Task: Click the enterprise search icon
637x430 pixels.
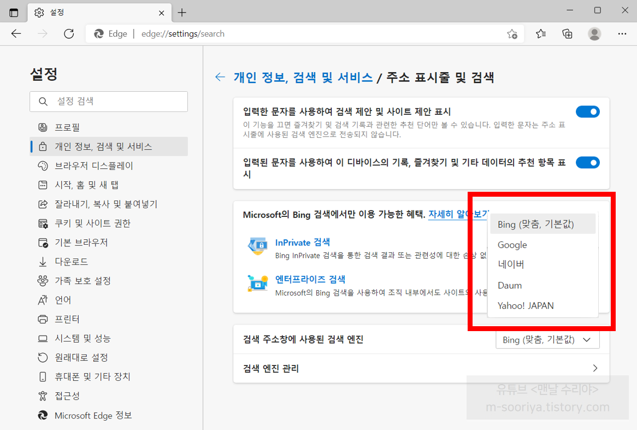Action: (258, 283)
